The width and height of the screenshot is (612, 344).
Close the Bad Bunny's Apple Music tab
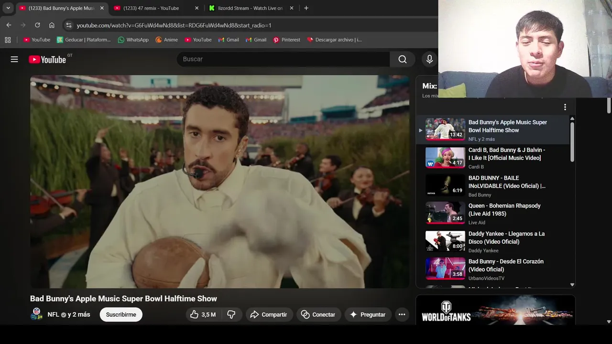(x=102, y=8)
